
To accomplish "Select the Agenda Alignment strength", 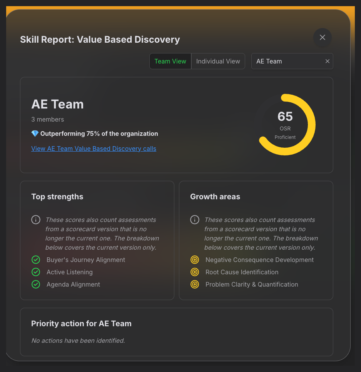I will pyautogui.click(x=73, y=284).
